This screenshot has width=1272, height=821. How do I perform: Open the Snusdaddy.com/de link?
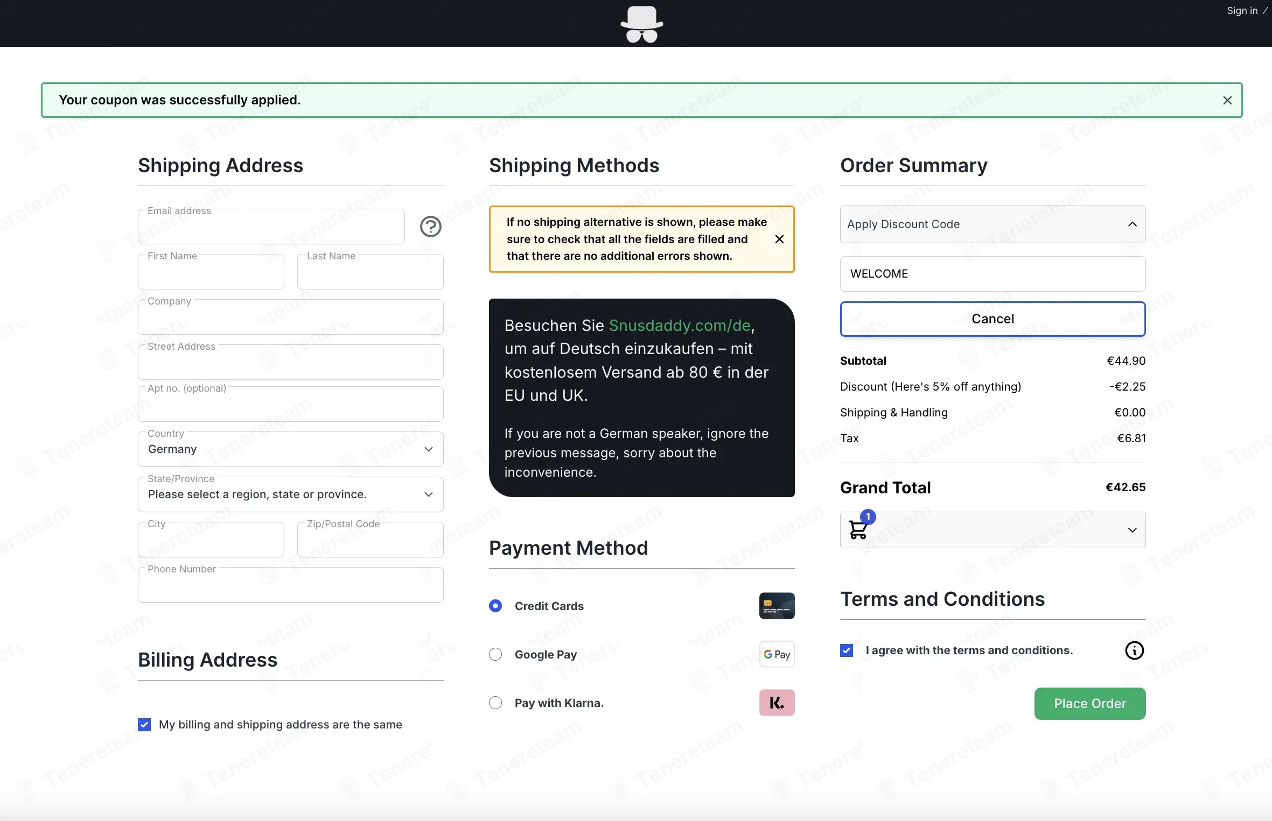pyautogui.click(x=680, y=325)
